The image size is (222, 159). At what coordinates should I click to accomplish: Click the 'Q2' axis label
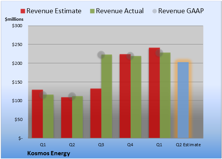[72, 145]
